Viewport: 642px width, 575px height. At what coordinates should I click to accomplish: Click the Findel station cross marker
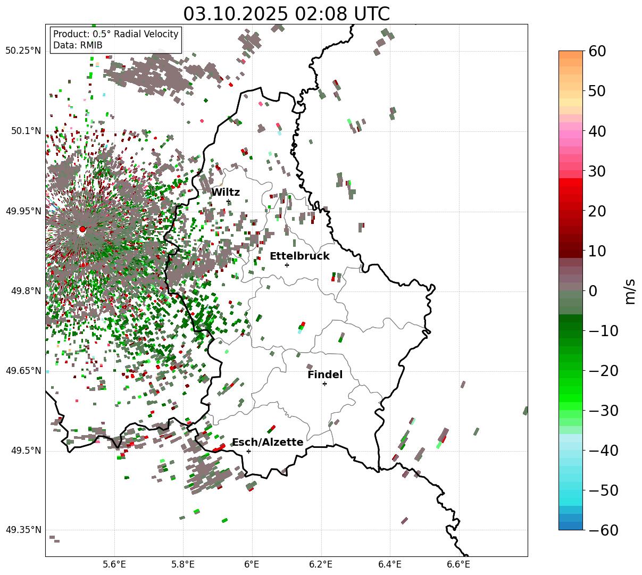tap(324, 384)
